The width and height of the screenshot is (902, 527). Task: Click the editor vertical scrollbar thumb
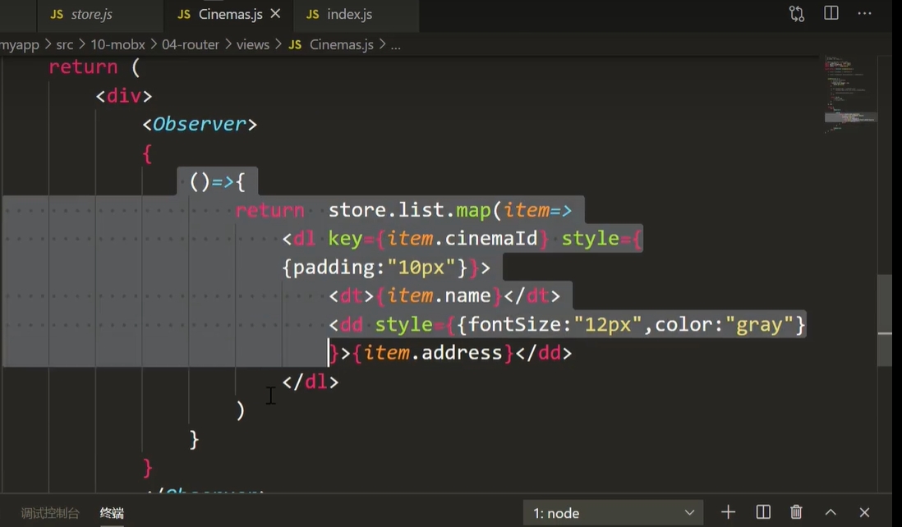point(885,320)
